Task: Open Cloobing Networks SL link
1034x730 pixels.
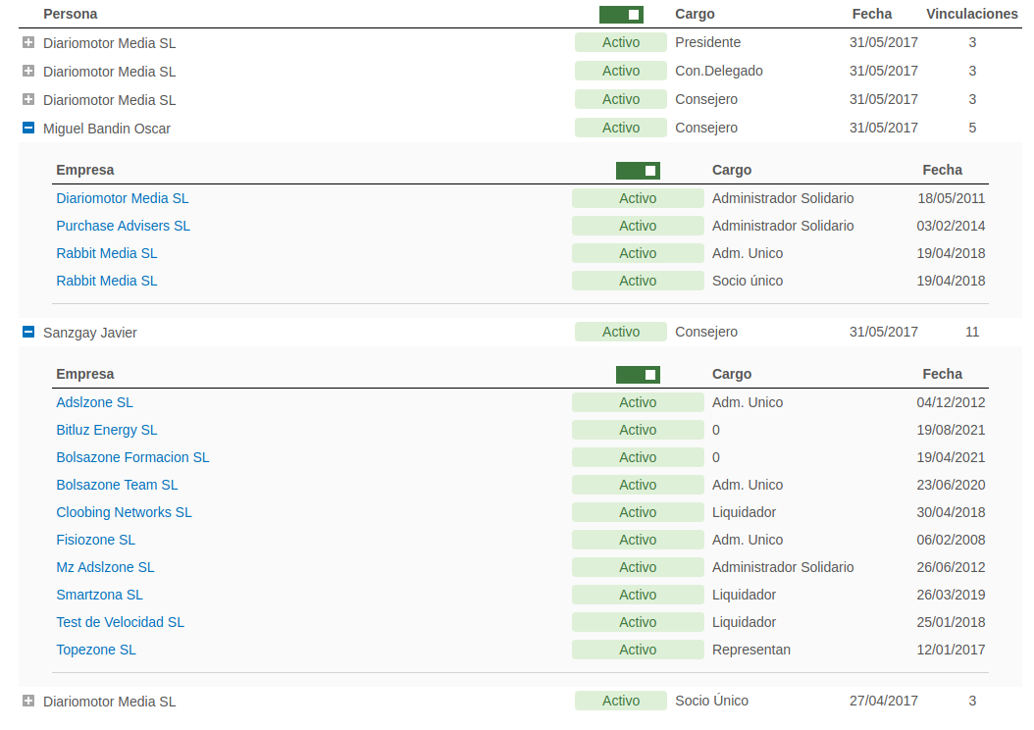Action: 124,512
